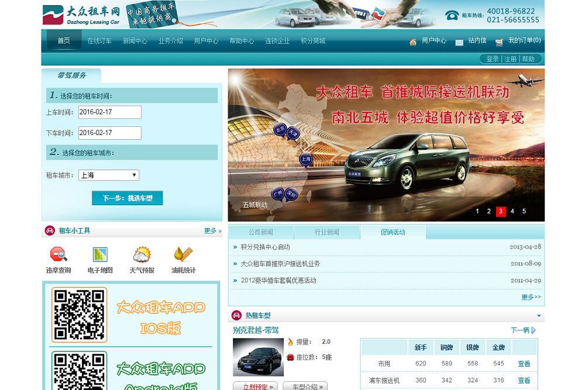The width and height of the screenshot is (585, 390).
Task: Open the 油耗统计 fuel consumption tool icon
Action: tap(183, 254)
